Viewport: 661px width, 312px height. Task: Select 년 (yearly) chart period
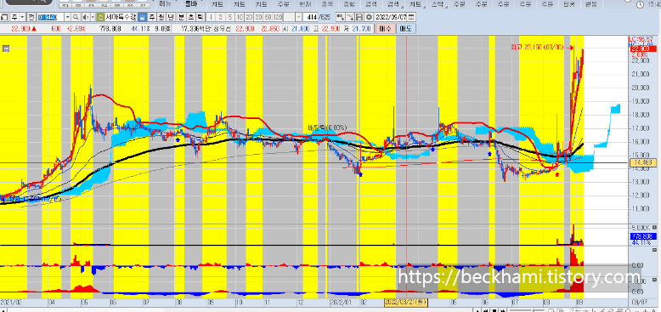(x=171, y=17)
